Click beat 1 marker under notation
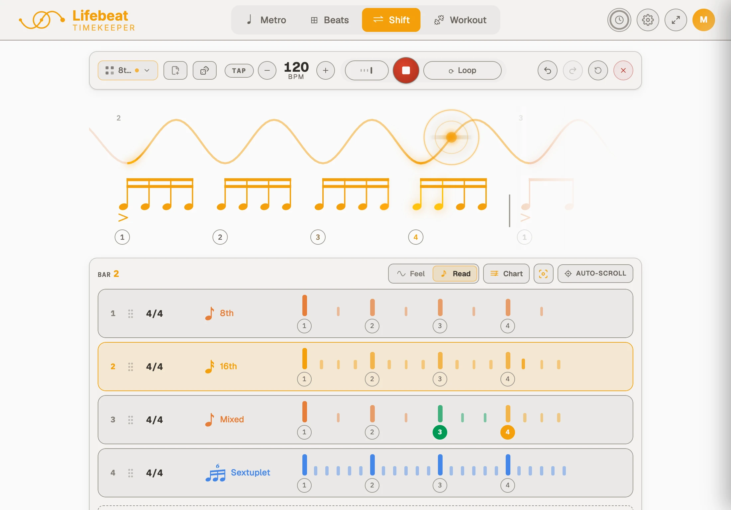 122,237
